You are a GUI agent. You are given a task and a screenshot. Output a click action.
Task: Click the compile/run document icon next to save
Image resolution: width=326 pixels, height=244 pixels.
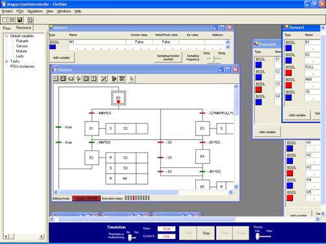click(30, 20)
